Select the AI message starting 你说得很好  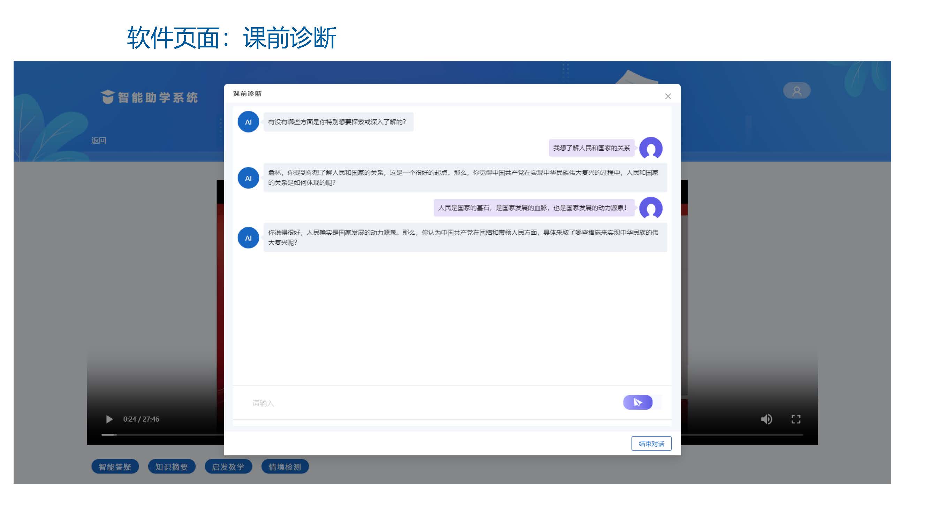[x=465, y=237]
